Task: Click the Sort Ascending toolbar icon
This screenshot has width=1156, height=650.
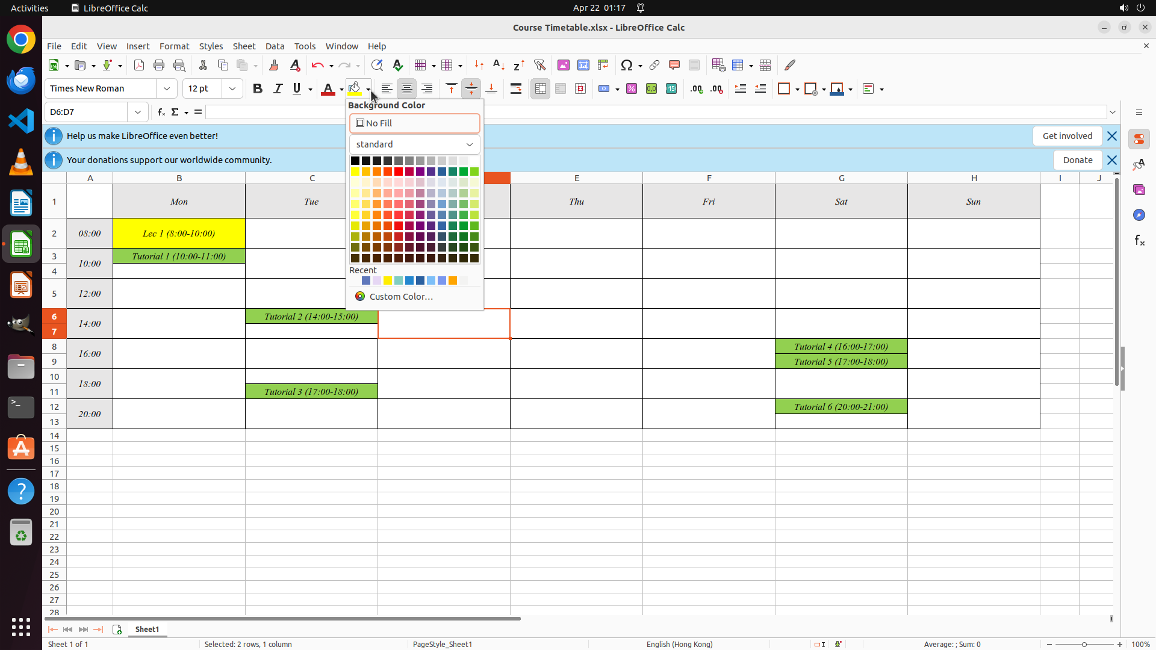Action: pyautogui.click(x=499, y=65)
